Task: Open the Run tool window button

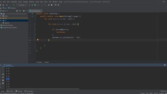Action: (x=3, y=91)
